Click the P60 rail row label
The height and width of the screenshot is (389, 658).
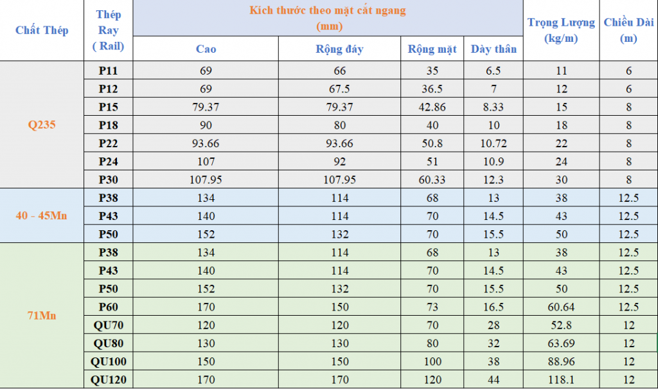tap(108, 307)
